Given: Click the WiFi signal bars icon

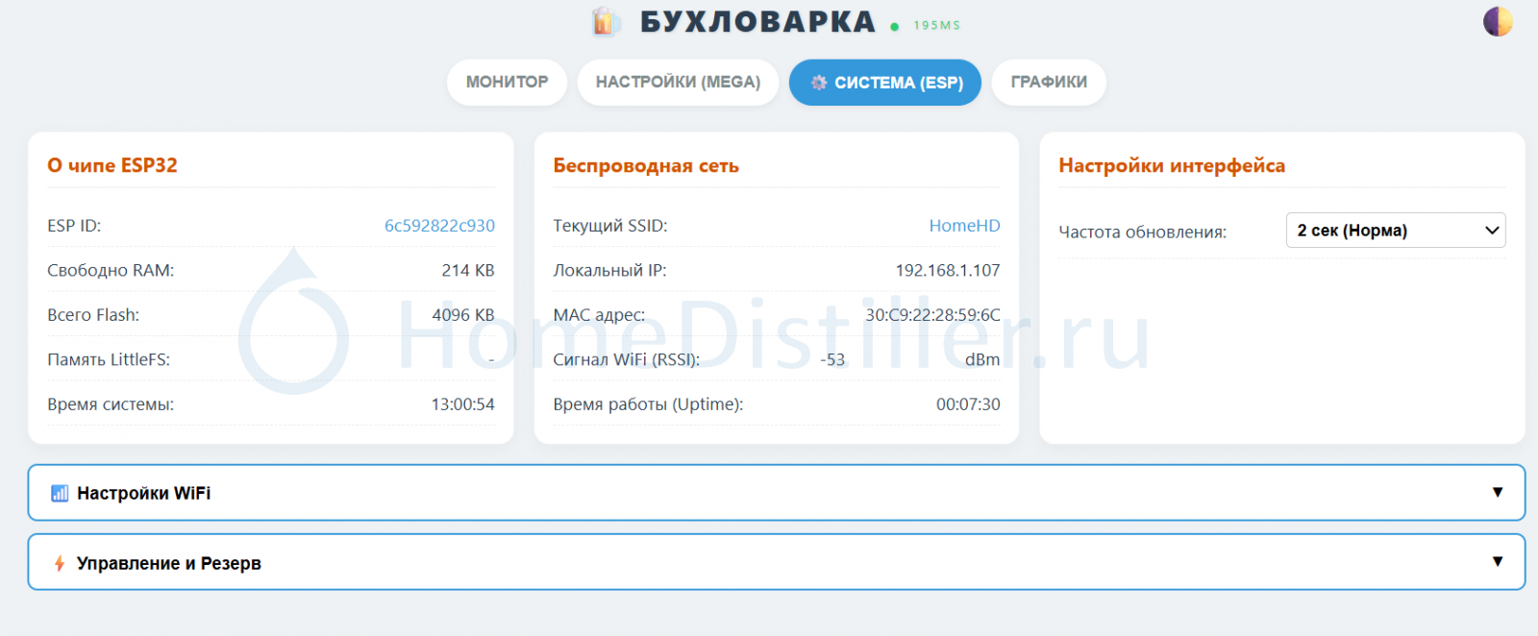Looking at the screenshot, I should click(60, 493).
